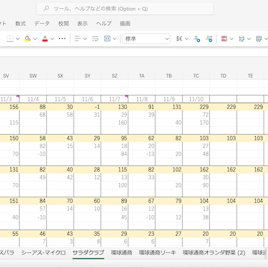268x268 pixels.
Task: Select the cell showing 156
Action: click(x=9, y=107)
